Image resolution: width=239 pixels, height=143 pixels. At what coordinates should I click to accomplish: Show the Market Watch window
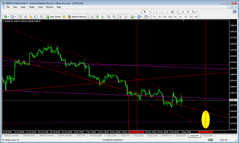tap(20, 17)
